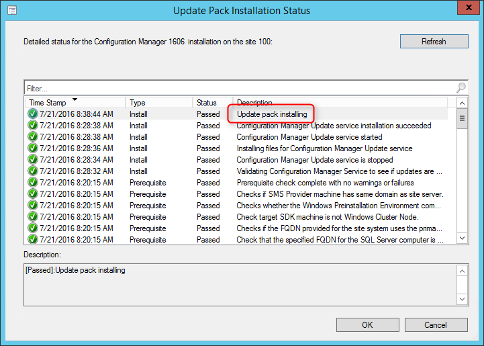Viewport: 484px width, 346px height.
Task: Click inside the lower Description text box
Action: (x=240, y=285)
